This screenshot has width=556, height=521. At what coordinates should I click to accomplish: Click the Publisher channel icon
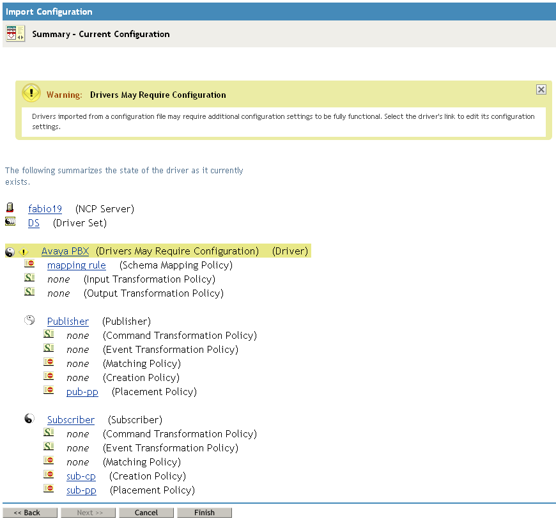[x=29, y=320]
